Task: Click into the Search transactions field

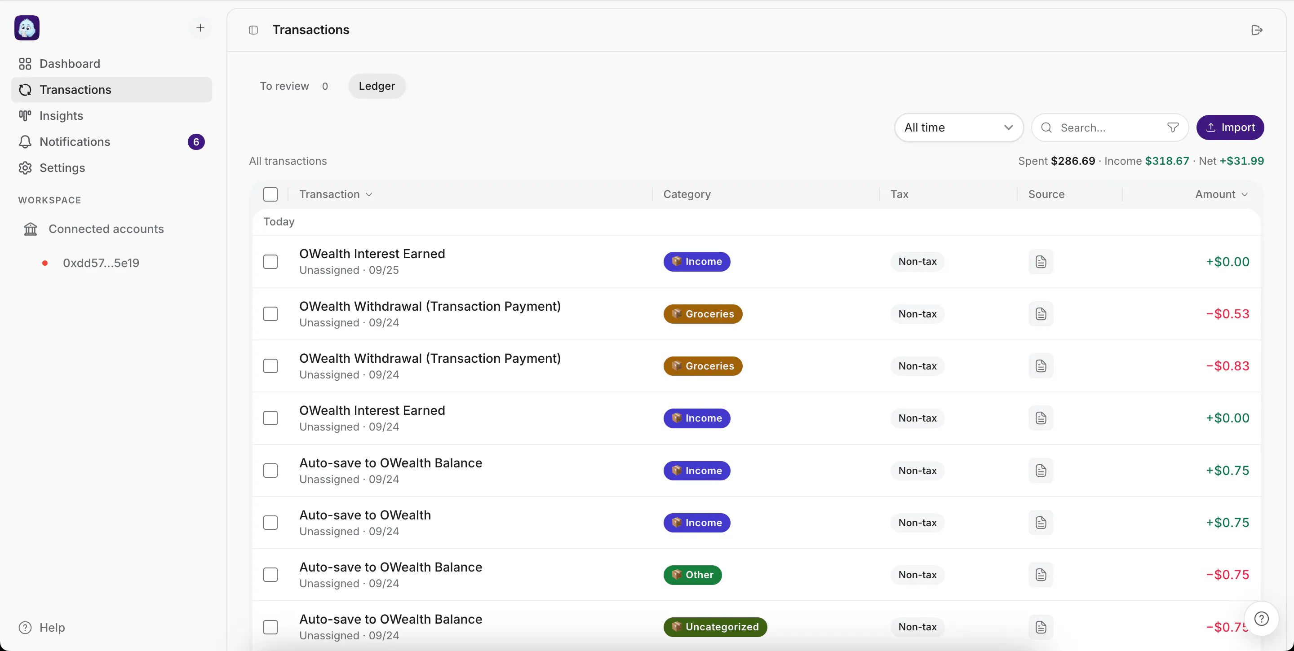Action: [x=1110, y=128]
